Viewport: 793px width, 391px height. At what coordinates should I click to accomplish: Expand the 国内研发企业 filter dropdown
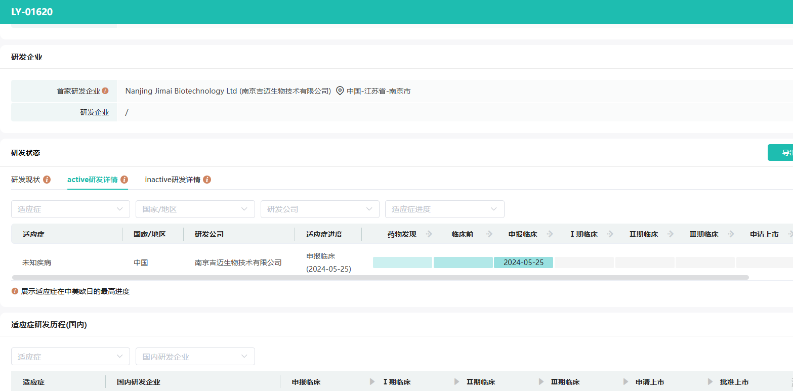tap(195, 357)
